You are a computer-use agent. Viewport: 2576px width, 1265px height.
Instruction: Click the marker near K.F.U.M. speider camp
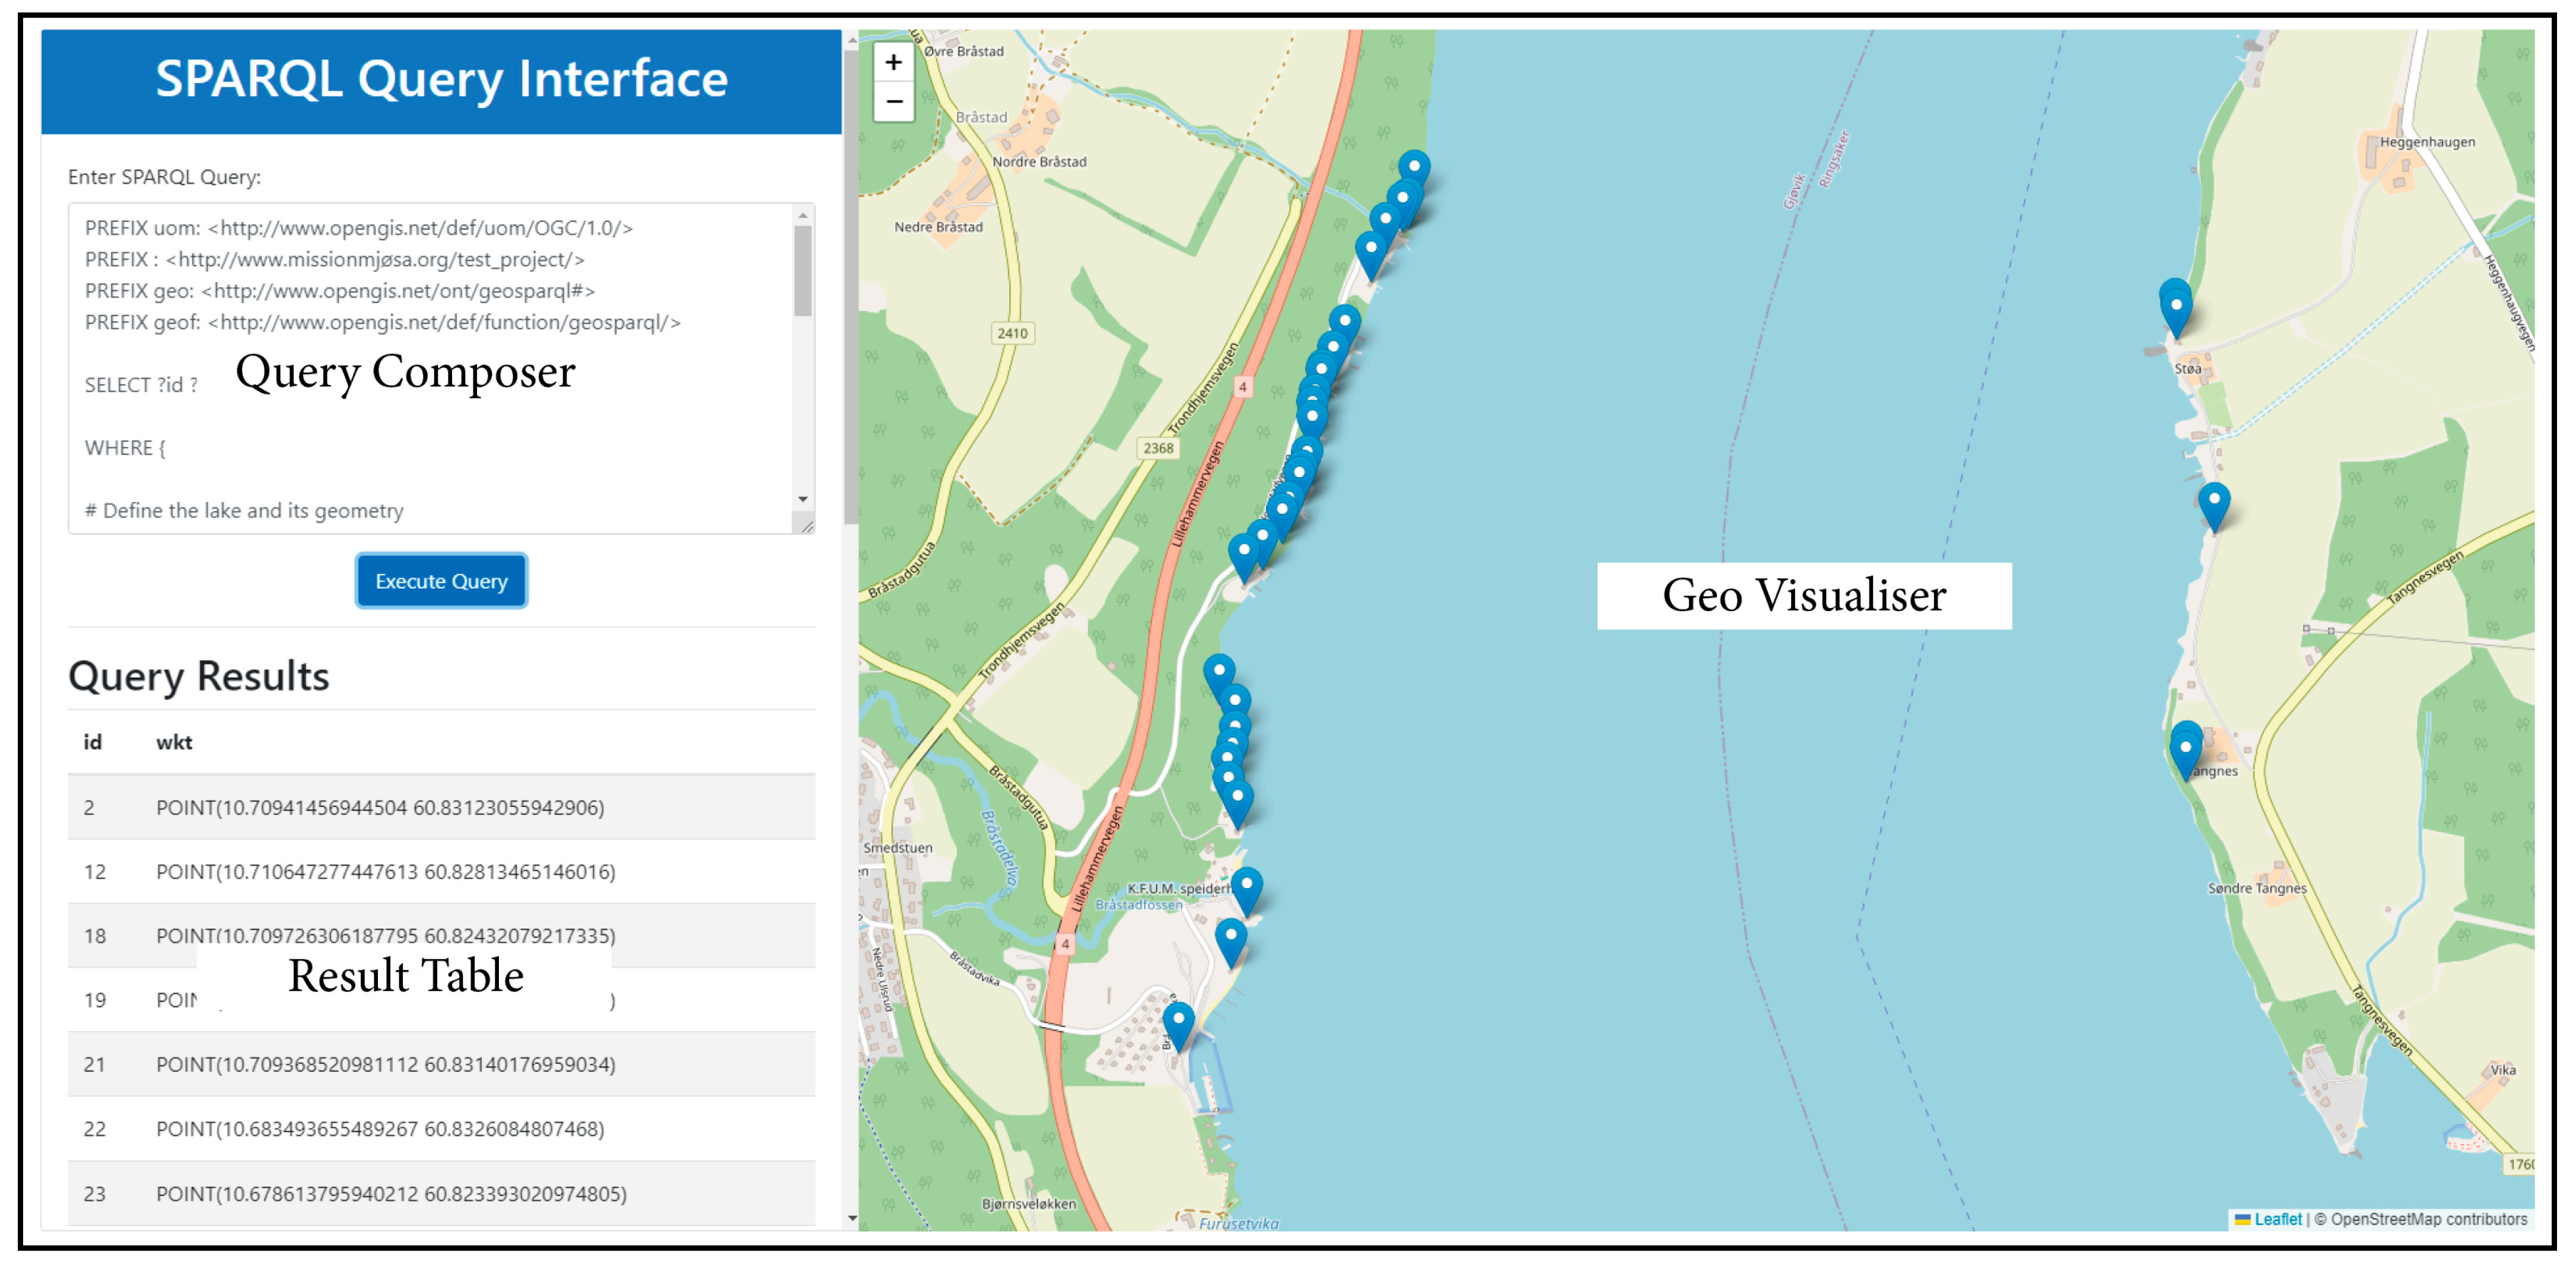(1246, 887)
